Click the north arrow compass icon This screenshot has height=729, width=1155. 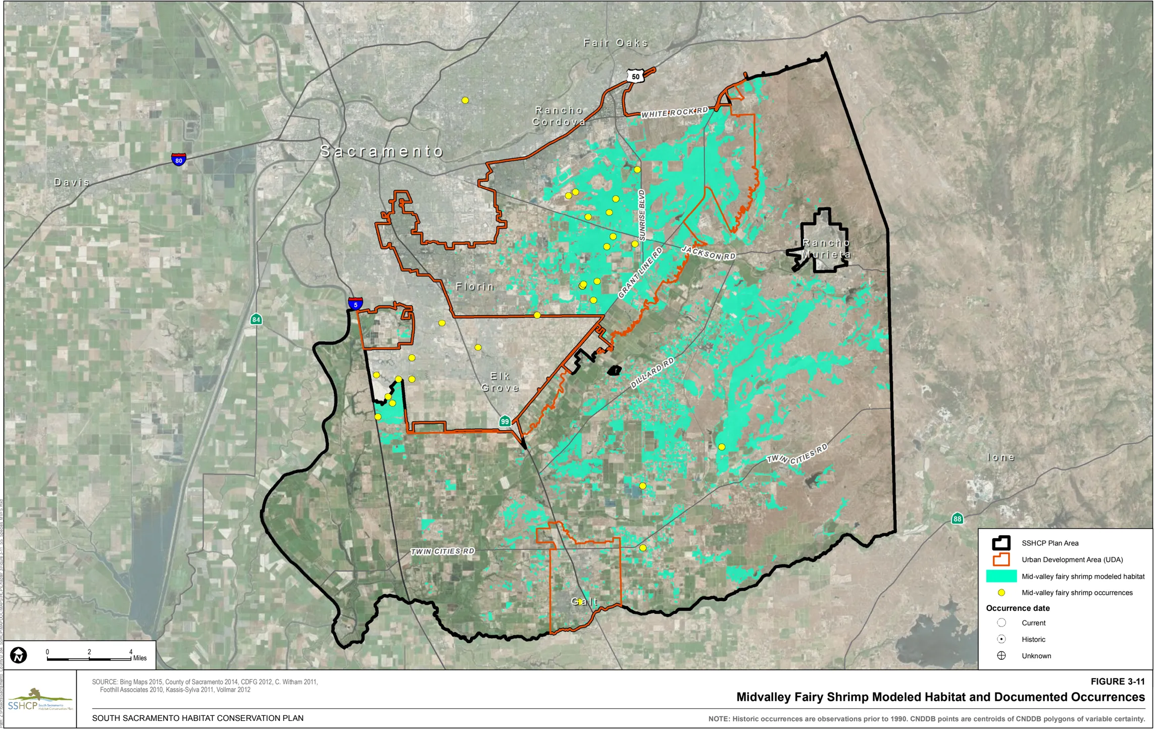(19, 655)
